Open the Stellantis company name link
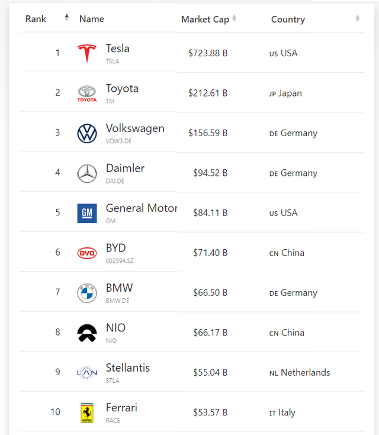This screenshot has width=379, height=435. click(128, 368)
